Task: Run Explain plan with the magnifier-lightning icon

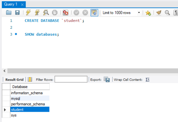Action: pos(46,13)
